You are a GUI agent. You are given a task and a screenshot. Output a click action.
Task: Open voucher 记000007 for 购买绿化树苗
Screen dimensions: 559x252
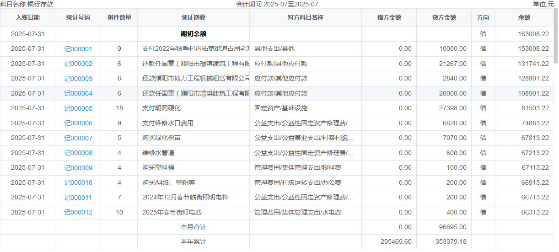coord(78,138)
